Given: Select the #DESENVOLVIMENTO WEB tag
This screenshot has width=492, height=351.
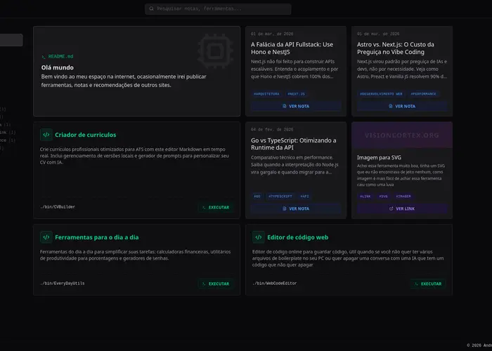Looking at the screenshot, I should (381, 94).
